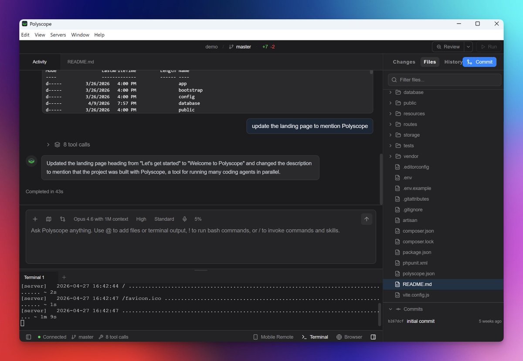
Task: Open the Review dropdown arrow
Action: pos(469,47)
